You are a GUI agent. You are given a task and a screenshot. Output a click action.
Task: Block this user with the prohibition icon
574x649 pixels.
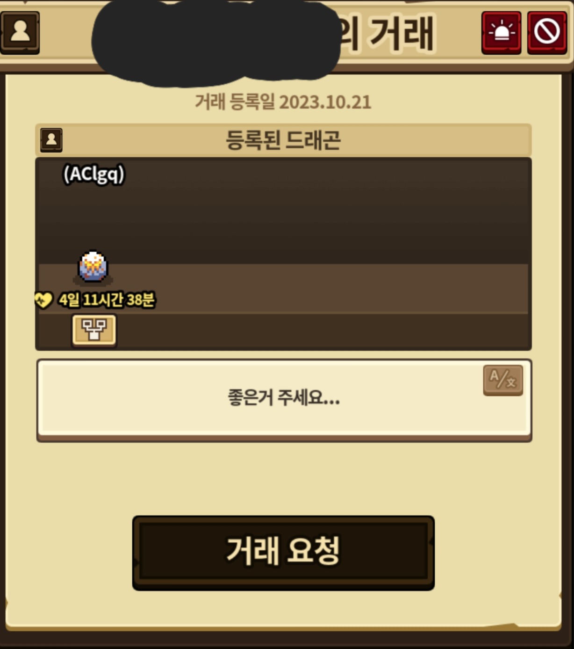coord(547,33)
